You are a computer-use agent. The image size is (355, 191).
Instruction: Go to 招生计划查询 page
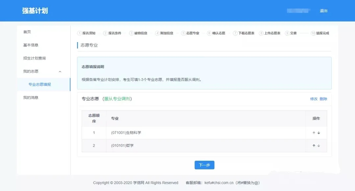point(35,58)
